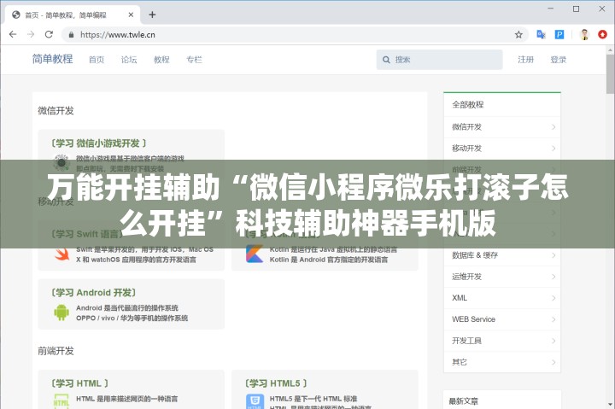Screen dimensions: 615x409
Task: Bookmark this page with the star icon
Action: 518,35
